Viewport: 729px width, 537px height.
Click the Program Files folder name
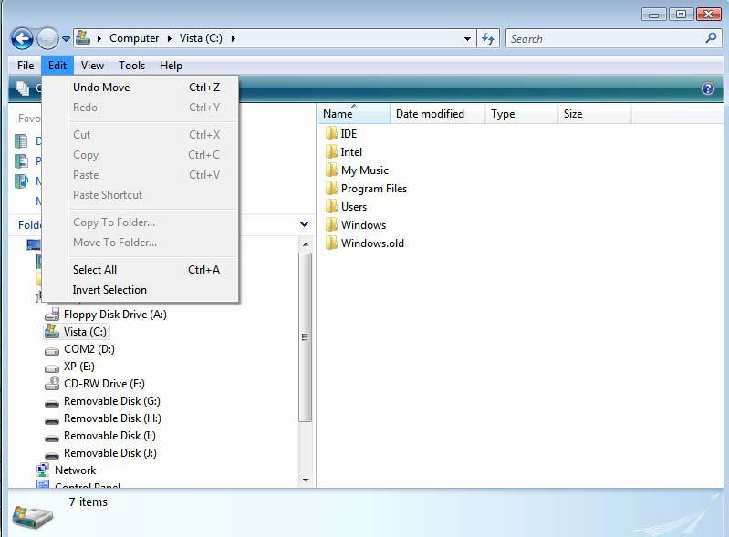pos(374,189)
